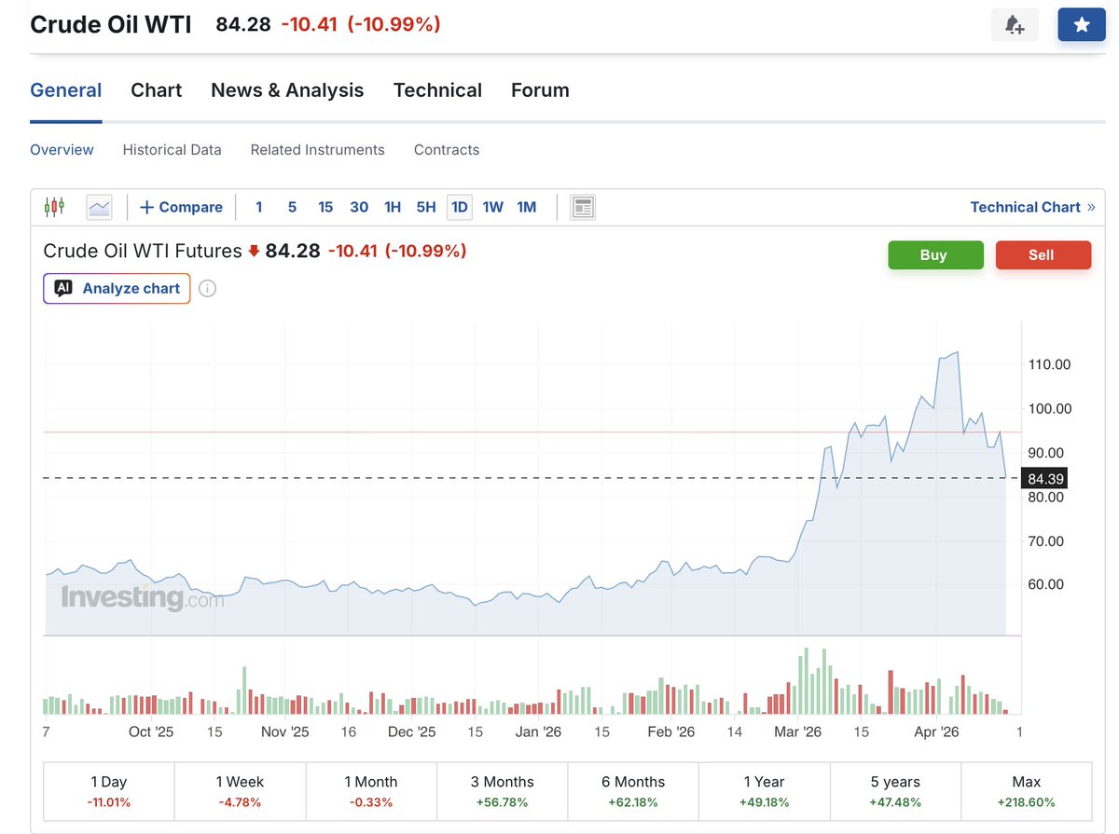Choose the 1 Year range box

764,791
